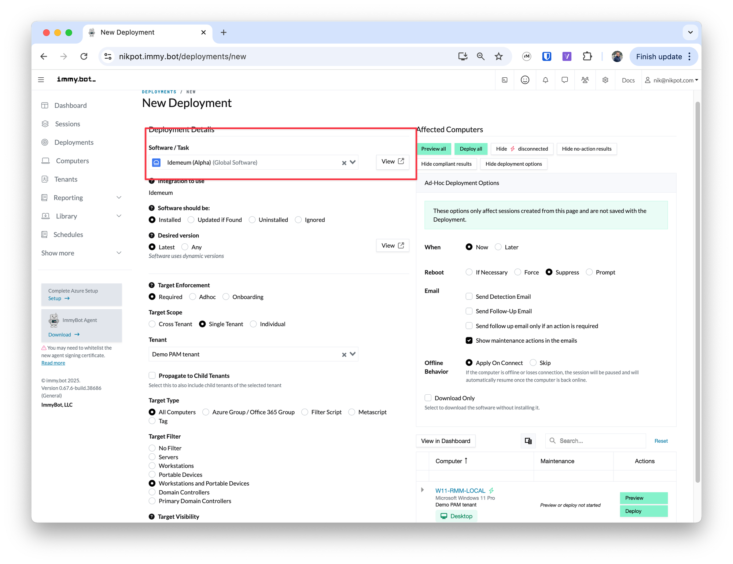Choose Any desired version

(185, 247)
